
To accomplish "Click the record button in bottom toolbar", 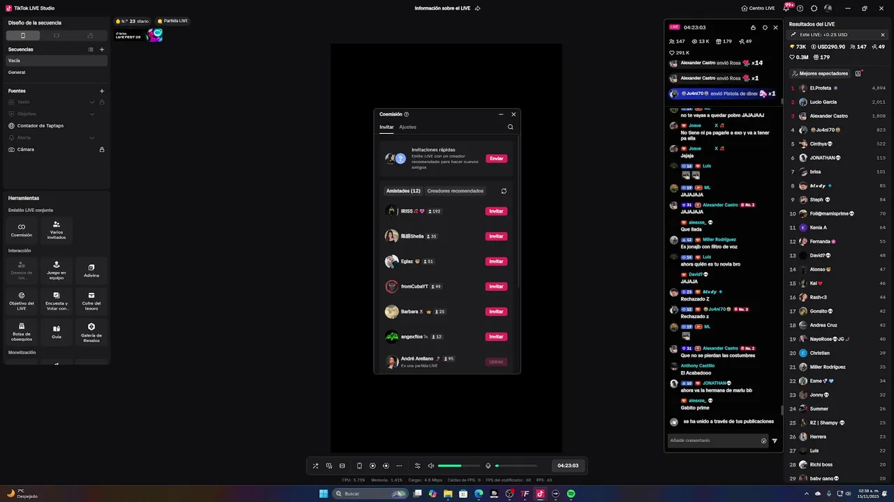I will [x=372, y=466].
